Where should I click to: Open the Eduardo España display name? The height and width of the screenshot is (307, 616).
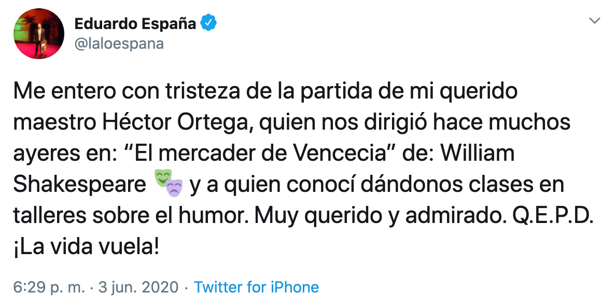(x=135, y=23)
